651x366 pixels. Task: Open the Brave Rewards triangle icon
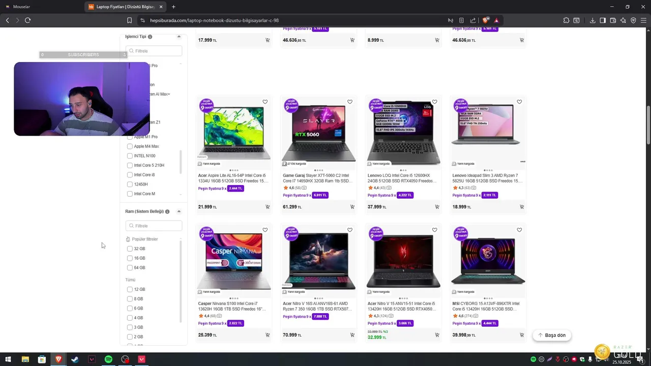[496, 20]
